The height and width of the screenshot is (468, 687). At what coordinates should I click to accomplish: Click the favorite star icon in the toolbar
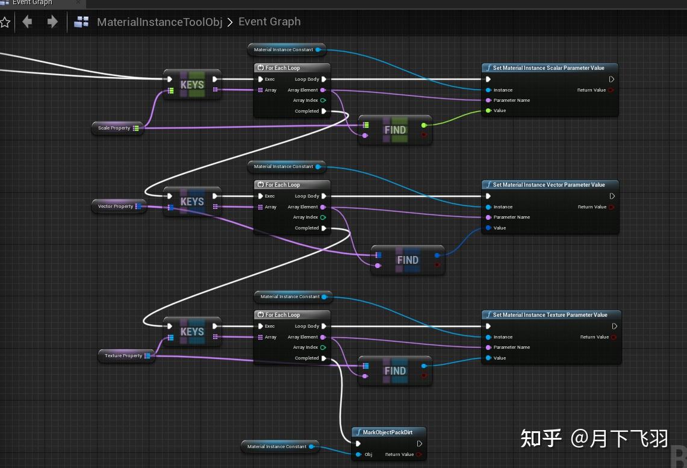[6, 22]
